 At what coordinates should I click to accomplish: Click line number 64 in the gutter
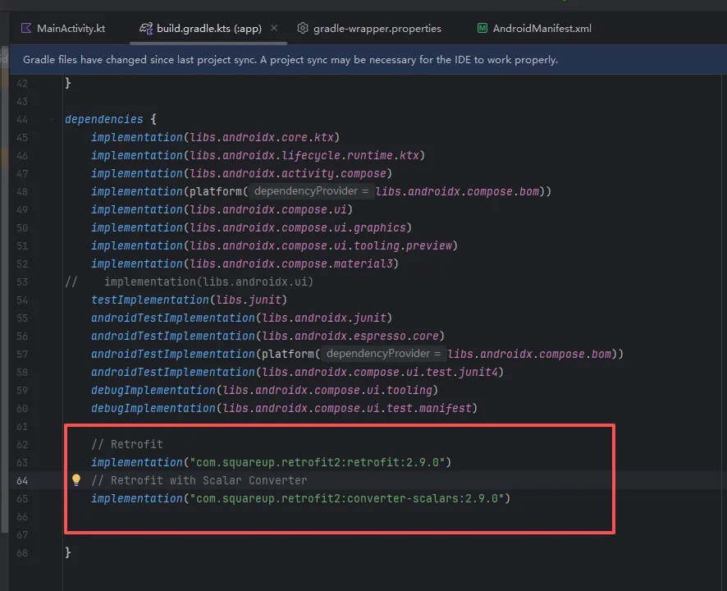click(x=22, y=480)
